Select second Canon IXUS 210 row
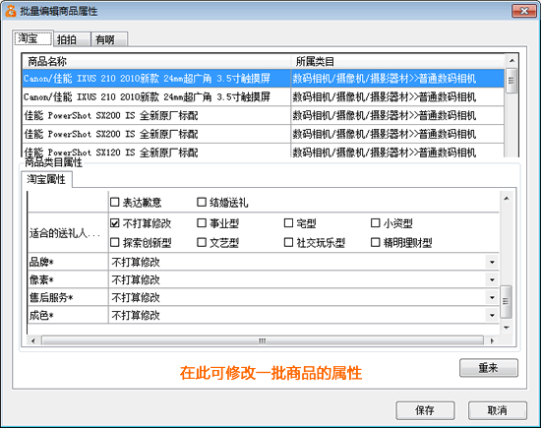Viewport: 541px width, 428px height. click(156, 97)
